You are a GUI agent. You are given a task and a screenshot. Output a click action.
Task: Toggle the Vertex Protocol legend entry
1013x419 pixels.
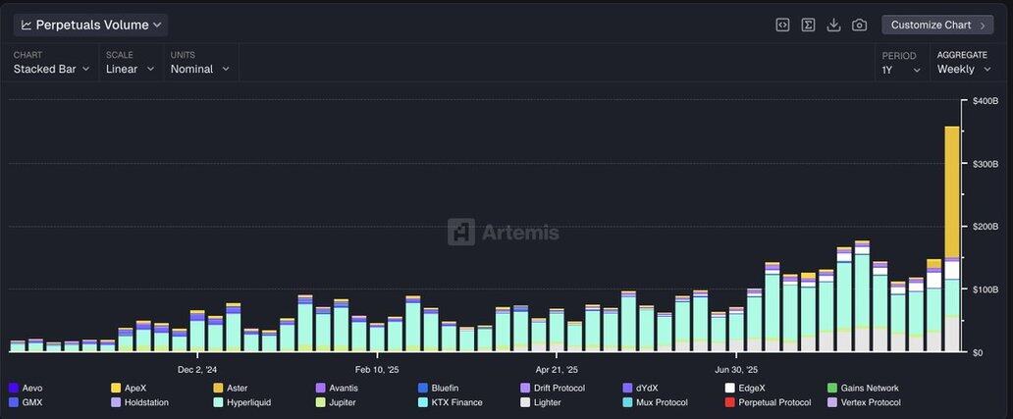(x=865, y=402)
